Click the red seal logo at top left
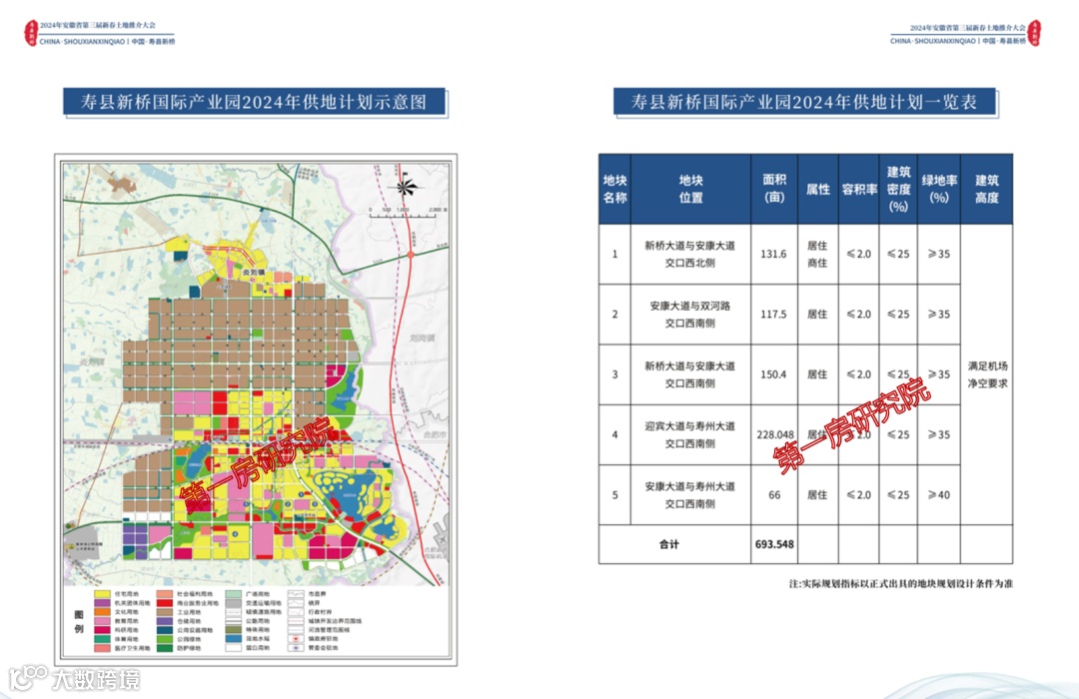Viewport: 1079px width, 699px height. point(30,33)
